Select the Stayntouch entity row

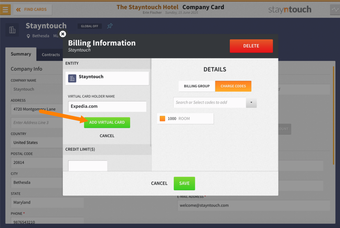point(107,78)
